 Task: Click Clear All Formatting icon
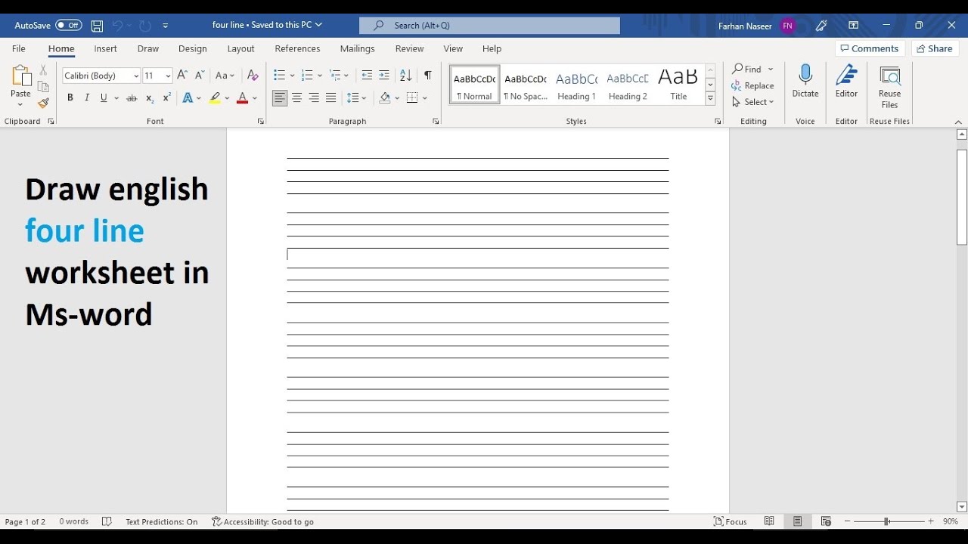[253, 76]
